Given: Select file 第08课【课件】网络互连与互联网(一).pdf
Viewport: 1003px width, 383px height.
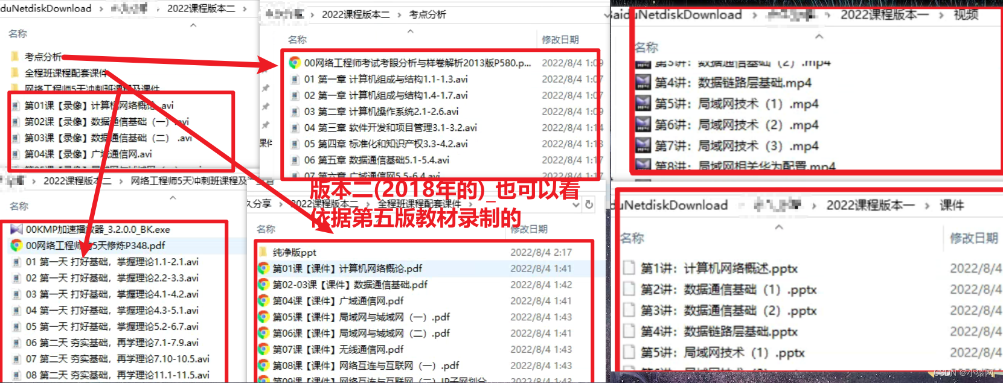Looking at the screenshot, I should pyautogui.click(x=366, y=366).
